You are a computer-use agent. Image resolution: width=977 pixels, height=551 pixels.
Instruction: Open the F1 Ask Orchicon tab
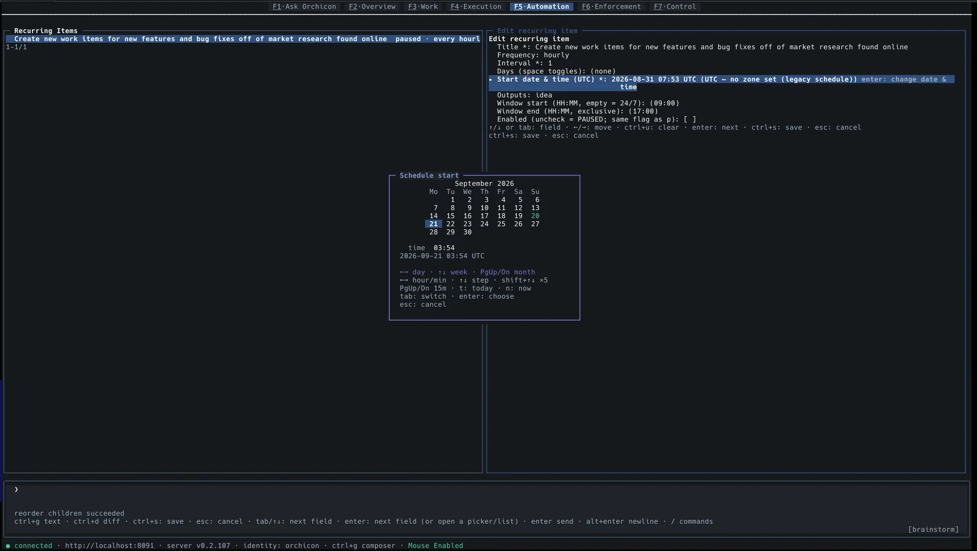pos(304,7)
